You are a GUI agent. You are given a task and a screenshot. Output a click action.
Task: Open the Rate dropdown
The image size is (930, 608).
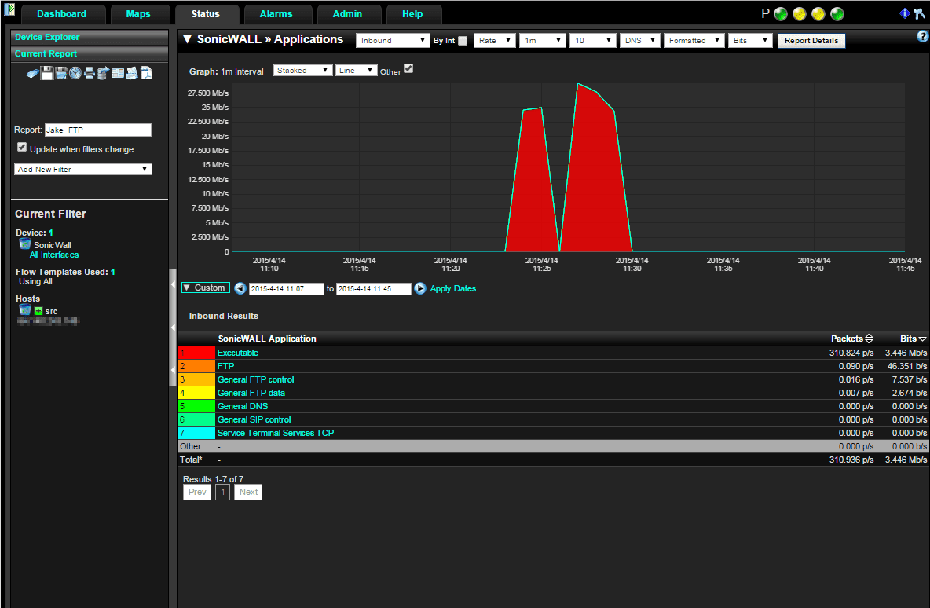(495, 40)
